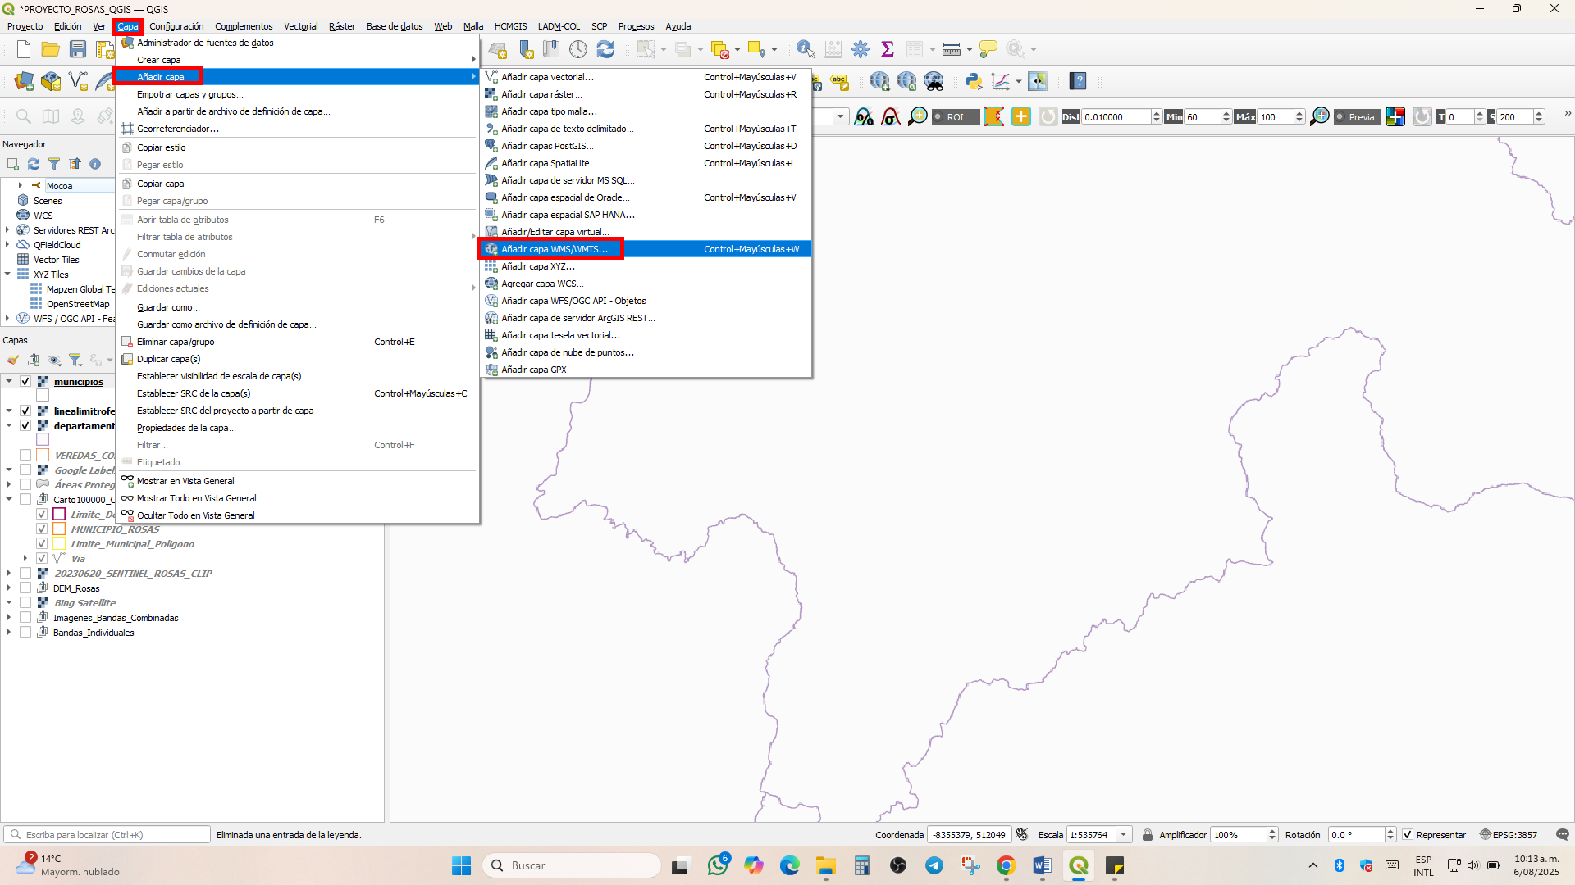Collapse the XYZ Tiles tree node
This screenshot has width=1575, height=885.
click(8, 275)
